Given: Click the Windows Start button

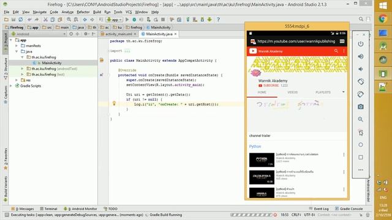Looking at the screenshot, I should pos(383,5).
